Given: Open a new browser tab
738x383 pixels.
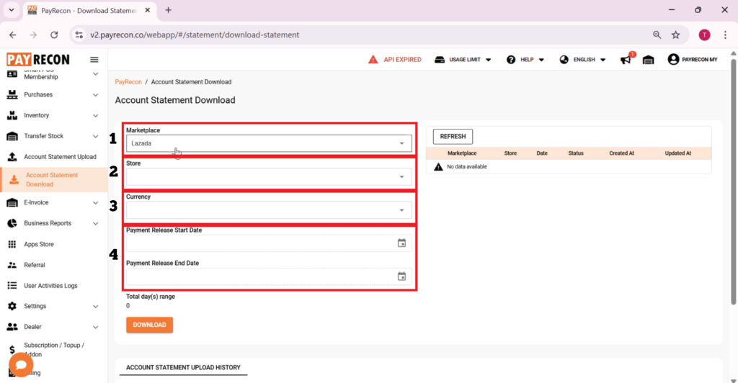Looking at the screenshot, I should tap(168, 10).
